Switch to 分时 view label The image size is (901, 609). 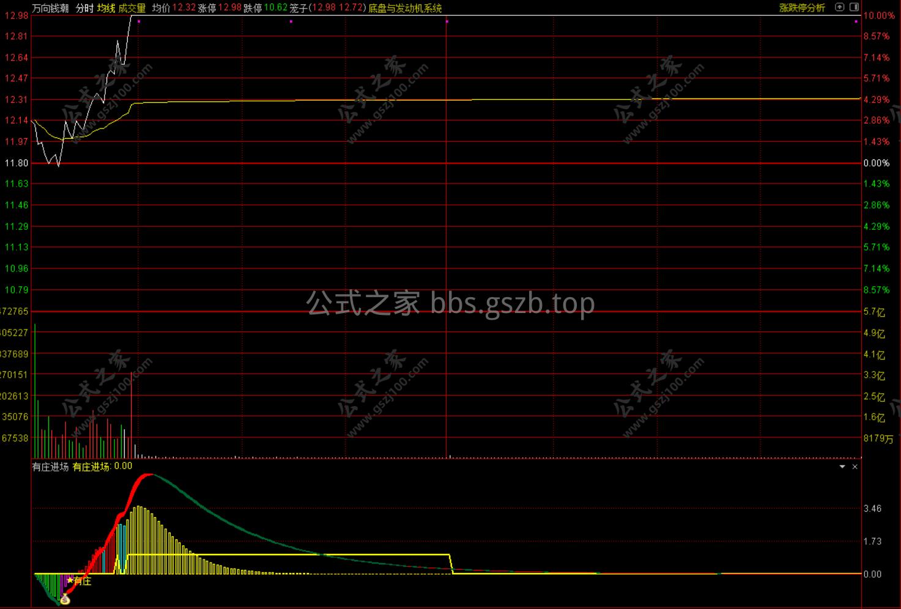point(84,8)
